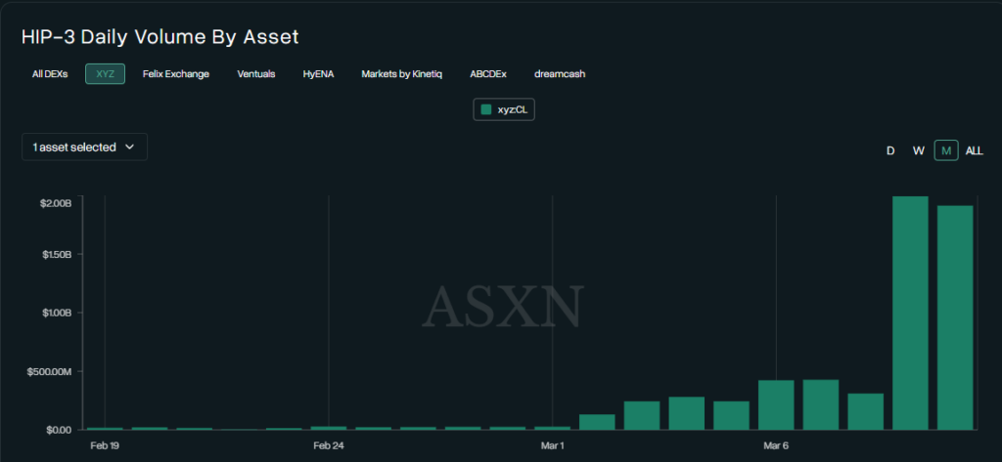Click the Mar 6 date label
Screen dimensions: 1002x462
(x=777, y=446)
